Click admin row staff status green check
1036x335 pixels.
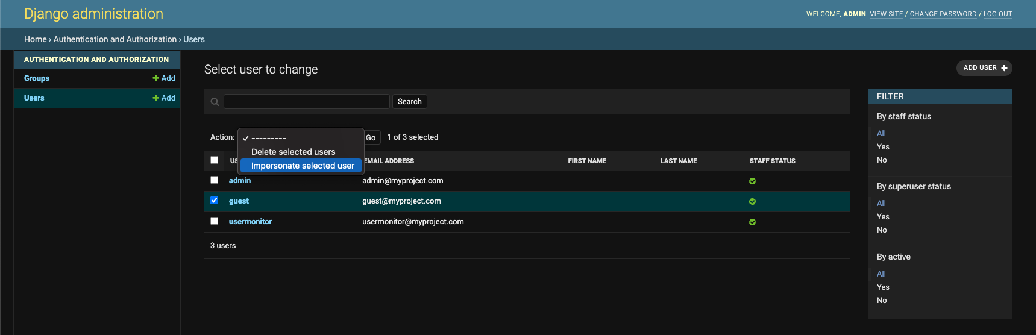point(752,181)
